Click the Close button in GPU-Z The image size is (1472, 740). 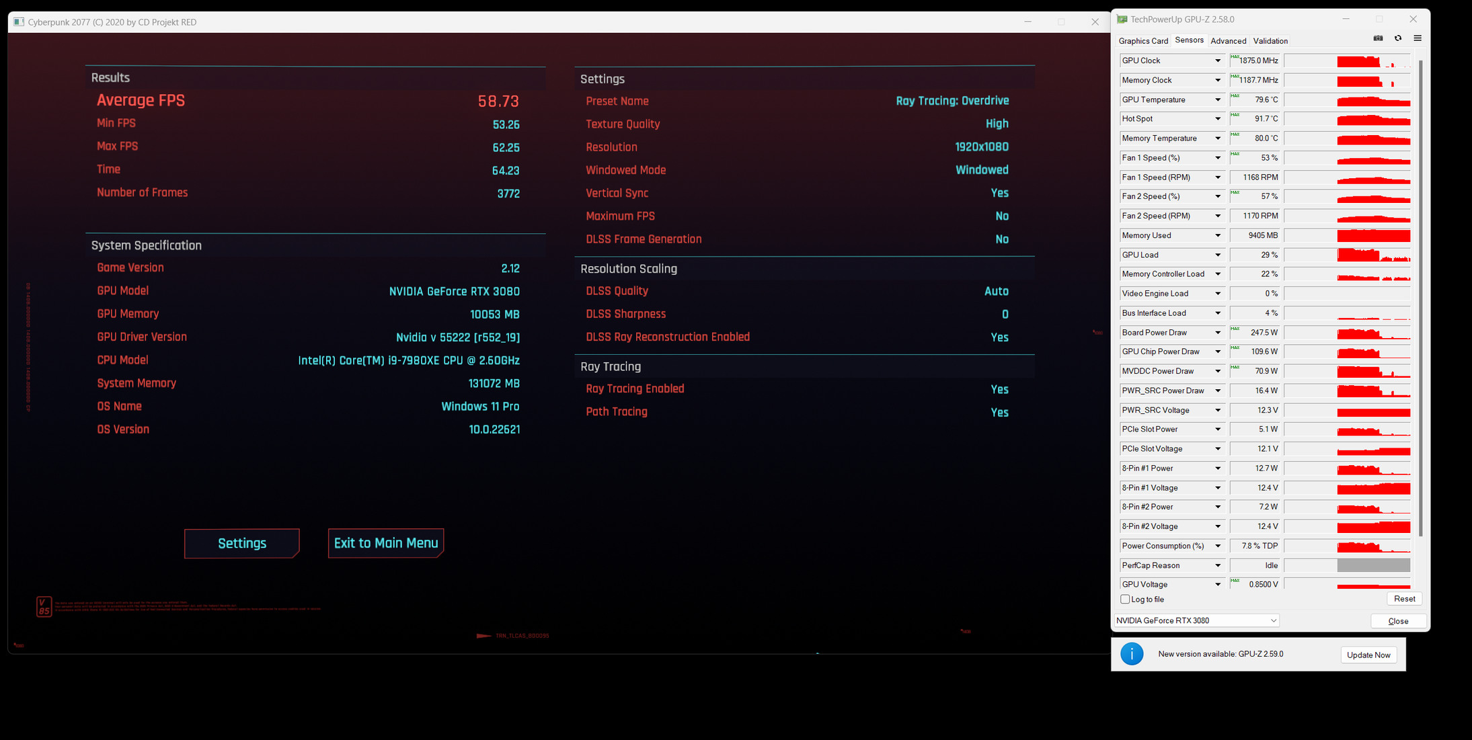[1399, 621]
